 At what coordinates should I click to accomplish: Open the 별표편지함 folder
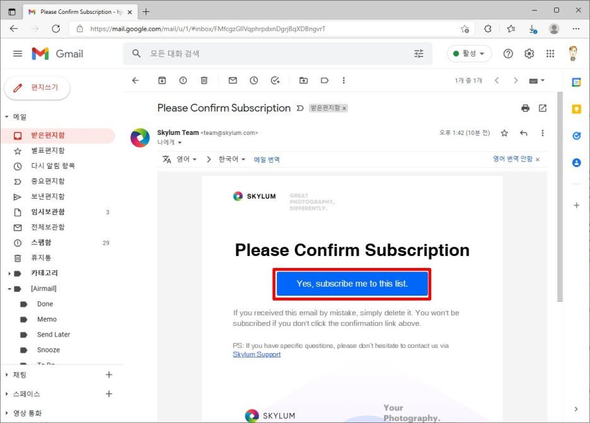click(57, 151)
